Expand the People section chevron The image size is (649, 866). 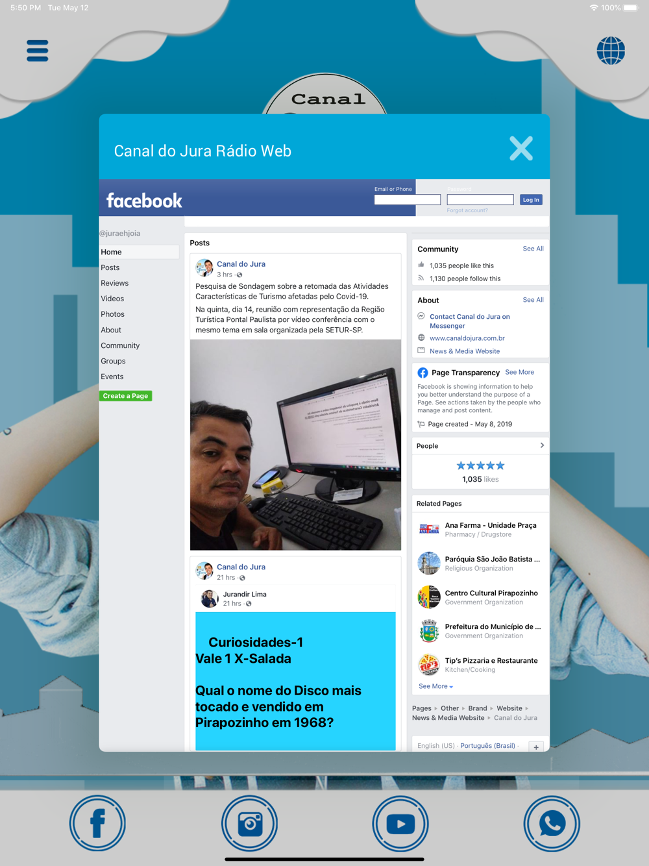[542, 445]
